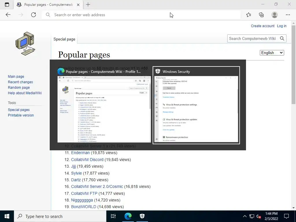This screenshot has width=296, height=222.
Task: Click the Type here to search box
Action: tap(60, 216)
